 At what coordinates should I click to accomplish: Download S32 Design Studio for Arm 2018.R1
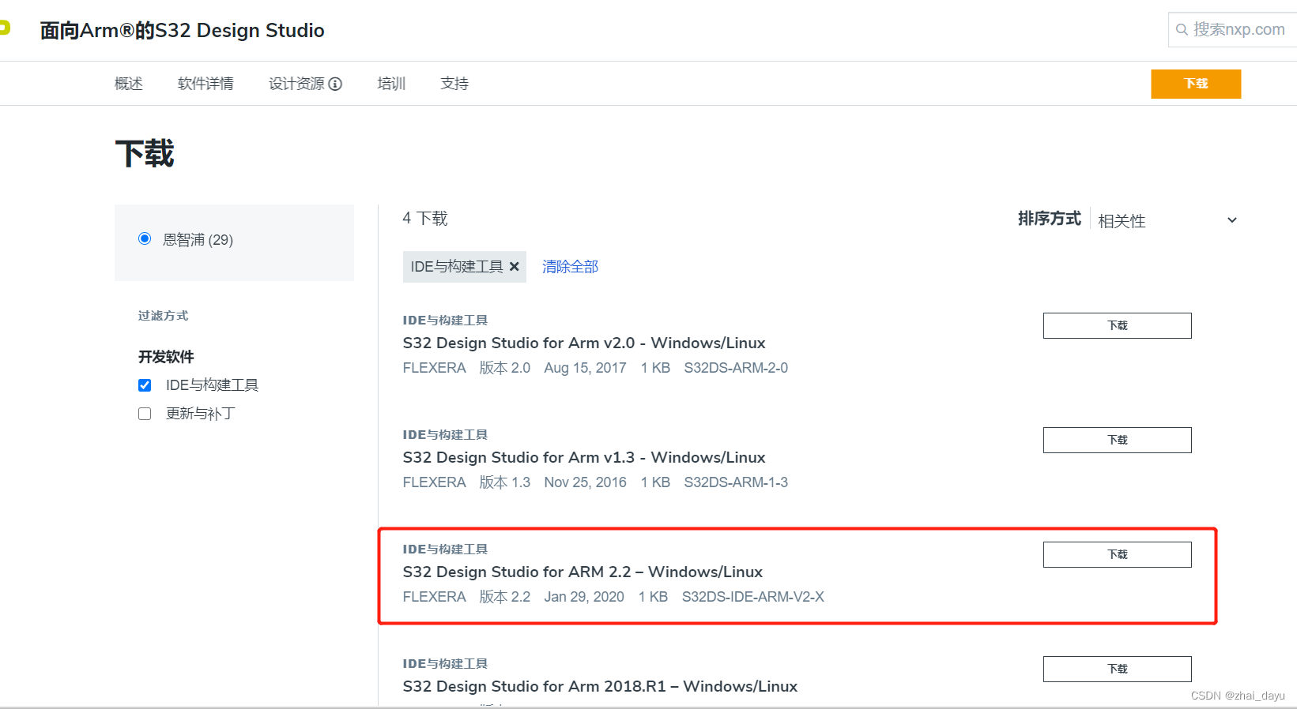click(1117, 669)
